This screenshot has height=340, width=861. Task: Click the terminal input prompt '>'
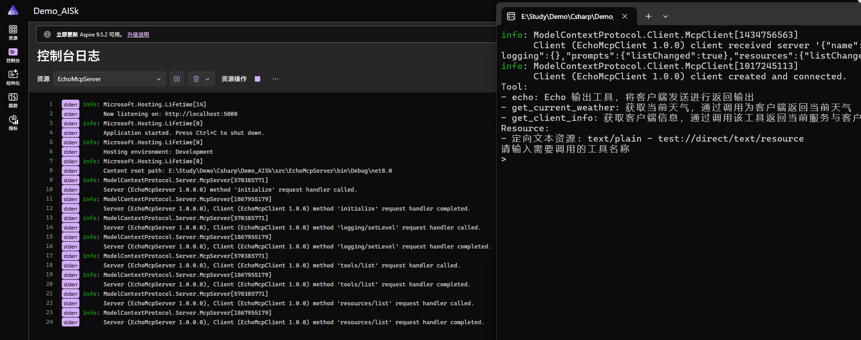[504, 159]
